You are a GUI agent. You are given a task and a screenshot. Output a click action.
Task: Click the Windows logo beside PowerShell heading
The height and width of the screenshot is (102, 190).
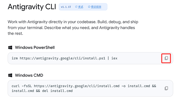click(x=10, y=48)
